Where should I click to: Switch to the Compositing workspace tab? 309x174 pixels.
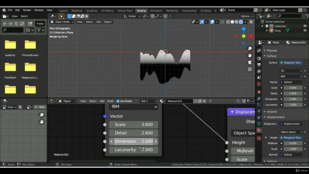pos(189,11)
